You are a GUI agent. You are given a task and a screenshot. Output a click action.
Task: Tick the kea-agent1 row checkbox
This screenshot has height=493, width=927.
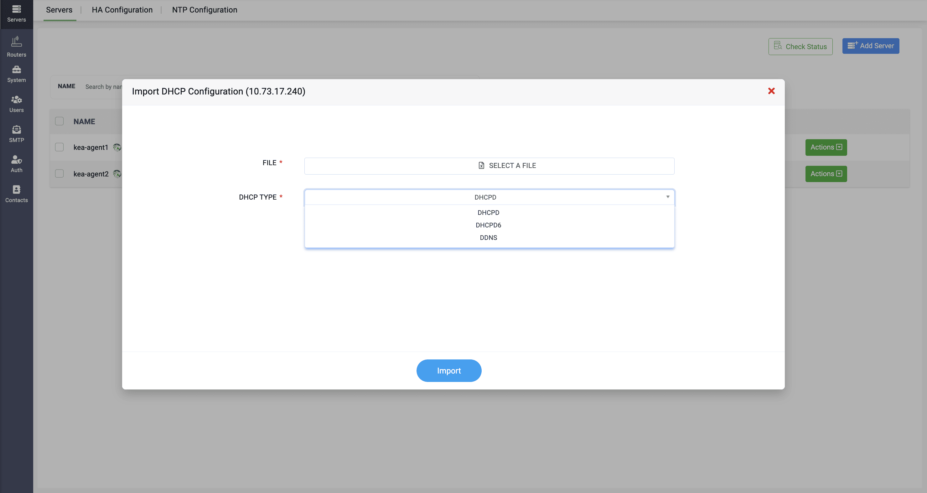click(60, 147)
